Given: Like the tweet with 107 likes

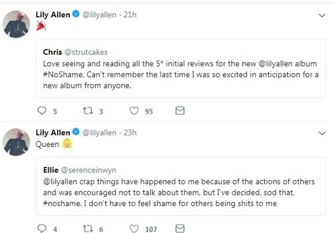Looking at the screenshot, I should pos(134,229).
